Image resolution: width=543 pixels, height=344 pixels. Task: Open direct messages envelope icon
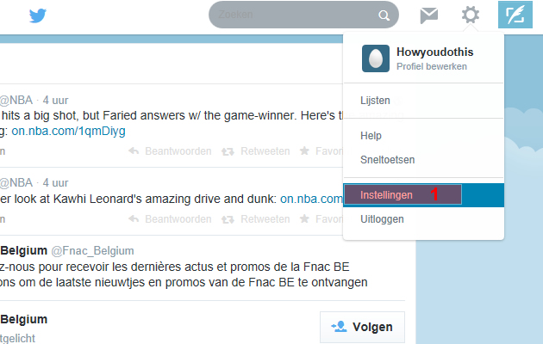click(429, 15)
